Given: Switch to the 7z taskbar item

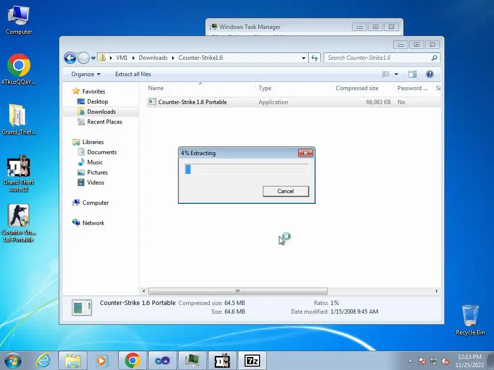Looking at the screenshot, I should click(x=252, y=360).
